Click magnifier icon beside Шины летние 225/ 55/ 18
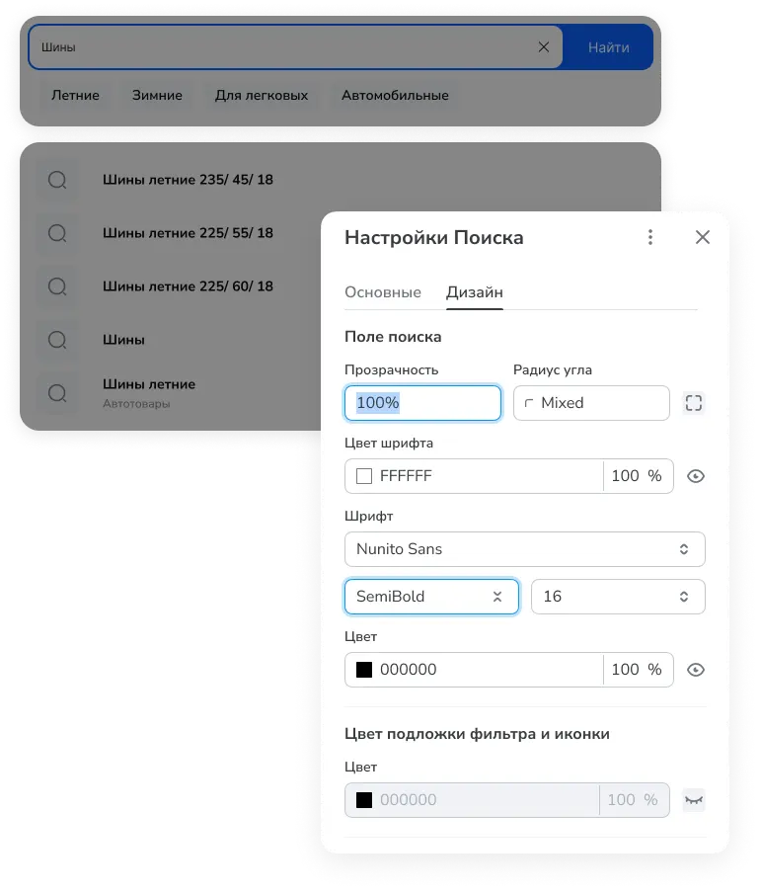This screenshot has height=893, width=761. [x=57, y=233]
